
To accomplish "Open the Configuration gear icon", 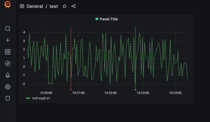I will 8,87.
